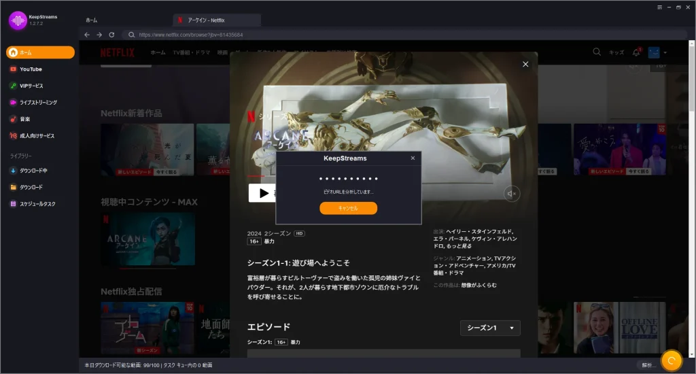Image resolution: width=696 pixels, height=374 pixels.
Task: Click the download quota status text
Action: coord(148,365)
